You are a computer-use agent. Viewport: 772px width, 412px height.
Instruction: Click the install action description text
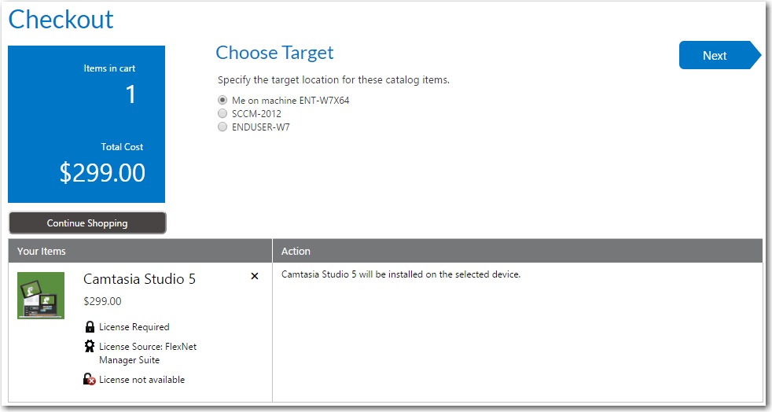coord(401,274)
